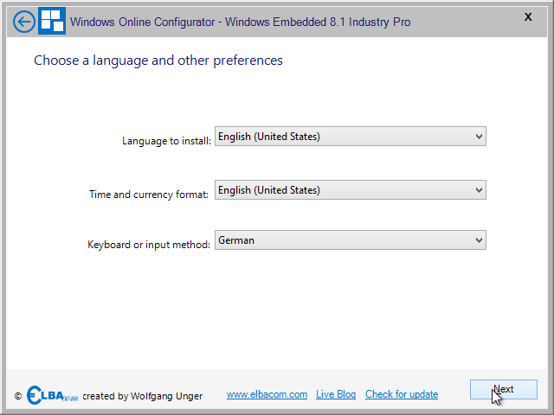Click the window title text 'Windows Online Configurator'
Image resolution: width=554 pixels, height=415 pixels.
(142, 22)
